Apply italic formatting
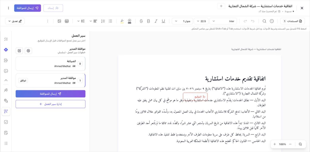310x152 pixels. click(156, 21)
